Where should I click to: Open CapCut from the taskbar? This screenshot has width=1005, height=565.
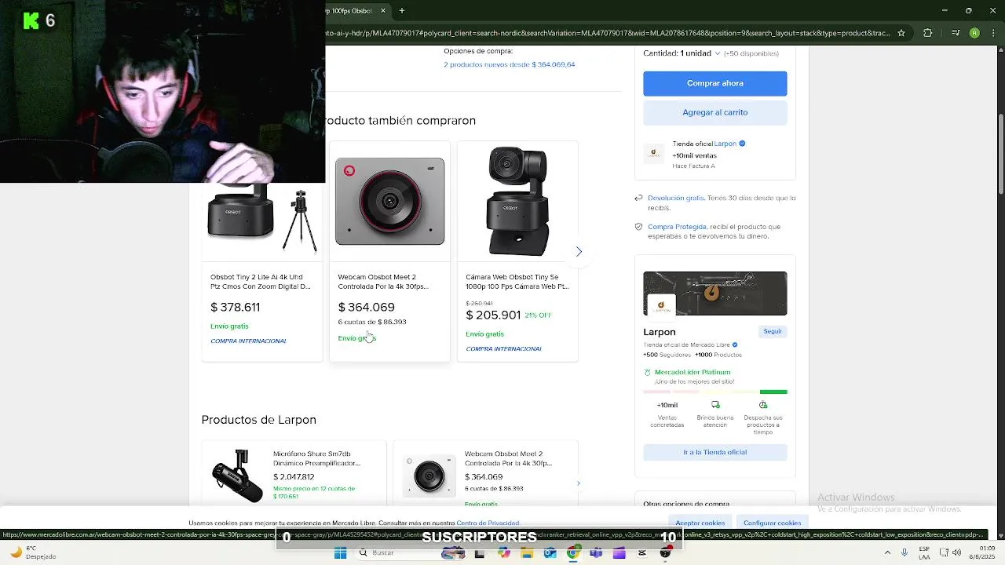tap(642, 553)
